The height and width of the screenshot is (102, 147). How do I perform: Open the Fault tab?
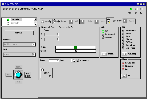point(129,21)
